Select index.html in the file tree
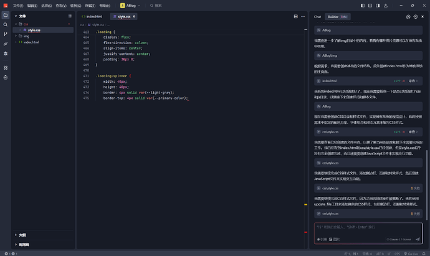This screenshot has width=430, height=256. pos(44,42)
